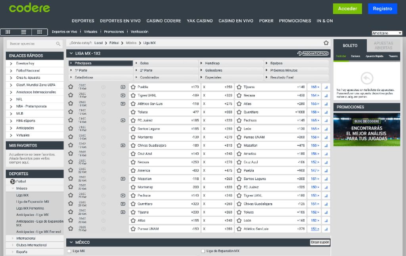Collapse the MÉXICO section header
The width and height of the screenshot is (406, 256).
(x=71, y=242)
